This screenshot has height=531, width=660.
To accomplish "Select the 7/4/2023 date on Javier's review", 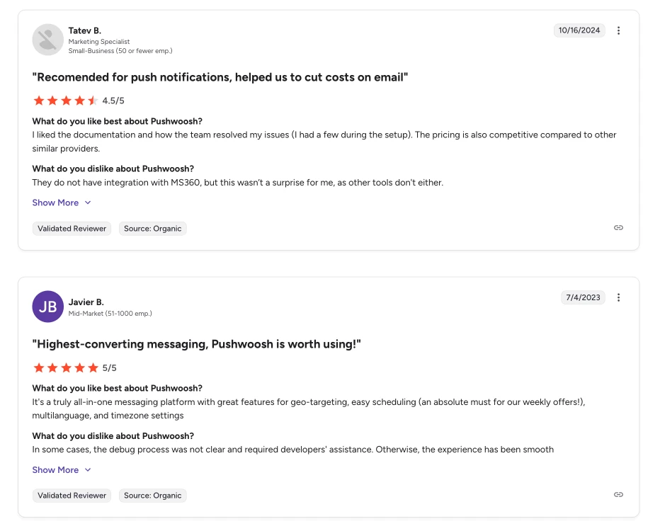I will [583, 297].
